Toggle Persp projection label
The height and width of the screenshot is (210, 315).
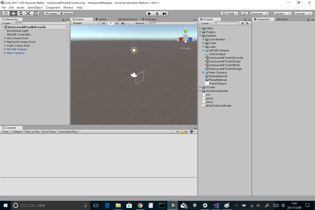click(185, 48)
